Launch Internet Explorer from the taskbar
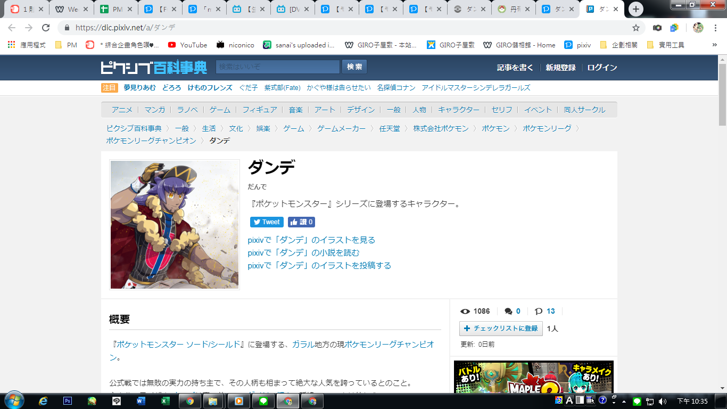The width and height of the screenshot is (727, 409). pyautogui.click(x=43, y=401)
